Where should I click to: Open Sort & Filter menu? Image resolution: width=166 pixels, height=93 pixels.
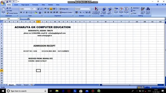click(x=143, y=11)
